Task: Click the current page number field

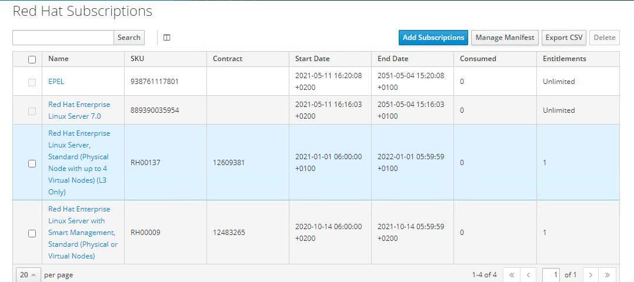Action: pos(552,275)
